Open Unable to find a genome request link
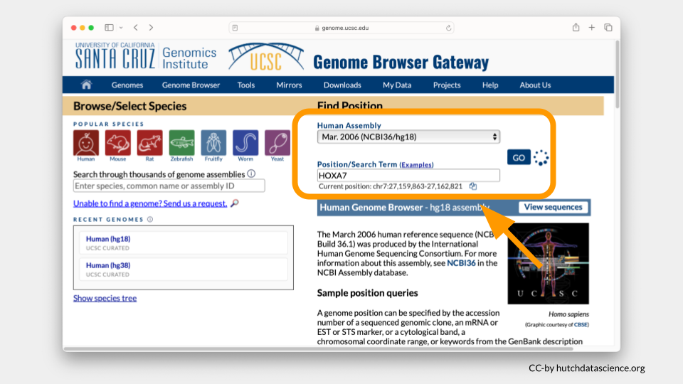This screenshot has height=384, width=683. pos(150,203)
